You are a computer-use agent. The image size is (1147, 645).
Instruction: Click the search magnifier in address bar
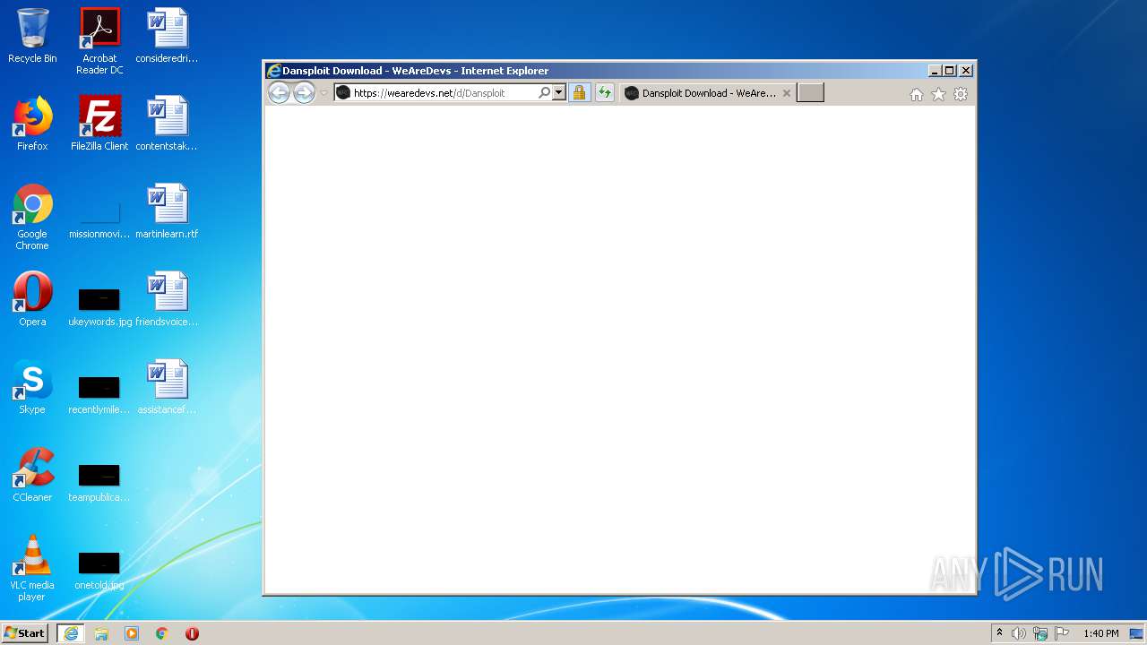[544, 92]
